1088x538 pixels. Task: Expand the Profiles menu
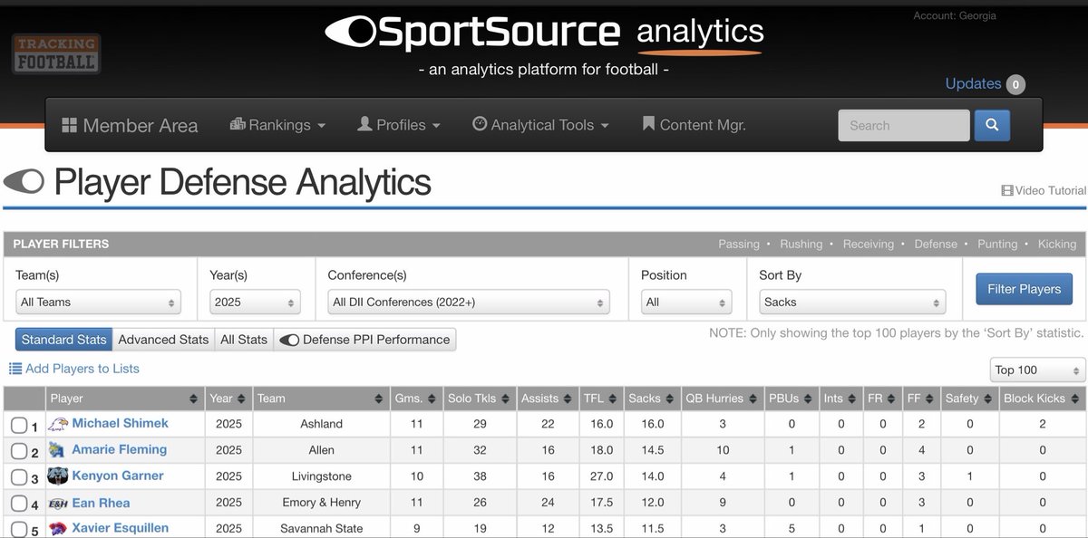click(x=399, y=125)
